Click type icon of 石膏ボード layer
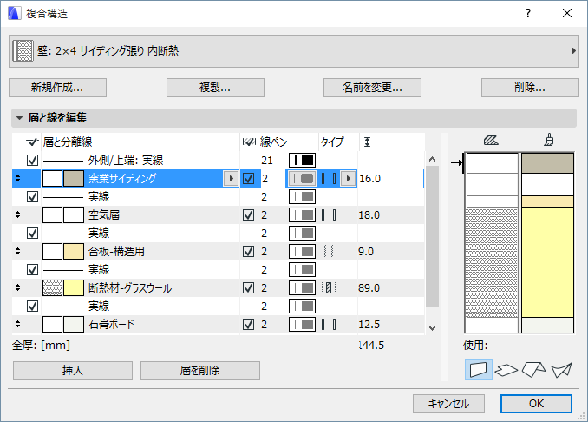 (329, 325)
